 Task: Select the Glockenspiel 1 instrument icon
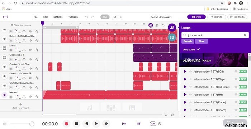pos(4,58)
